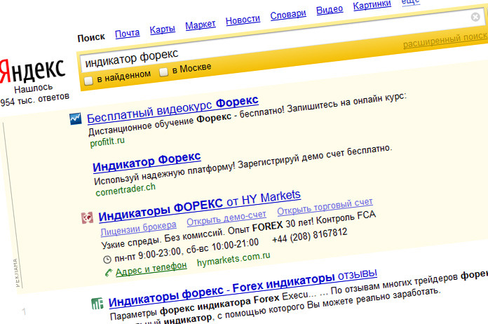Image resolution: width=488 pixels, height=324 pixels.
Task: Click the profitlt.ru chart favicon
Action: click(x=75, y=119)
